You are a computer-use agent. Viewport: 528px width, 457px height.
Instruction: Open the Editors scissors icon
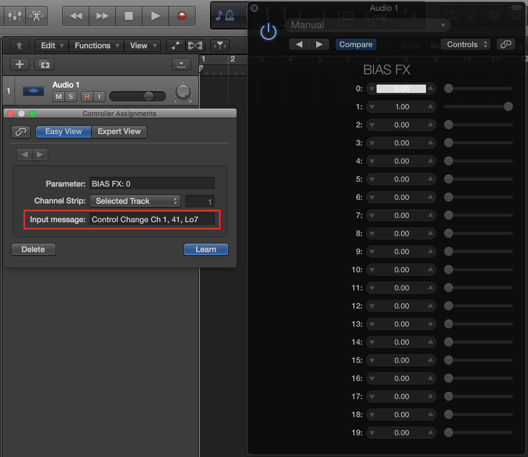[x=37, y=16]
